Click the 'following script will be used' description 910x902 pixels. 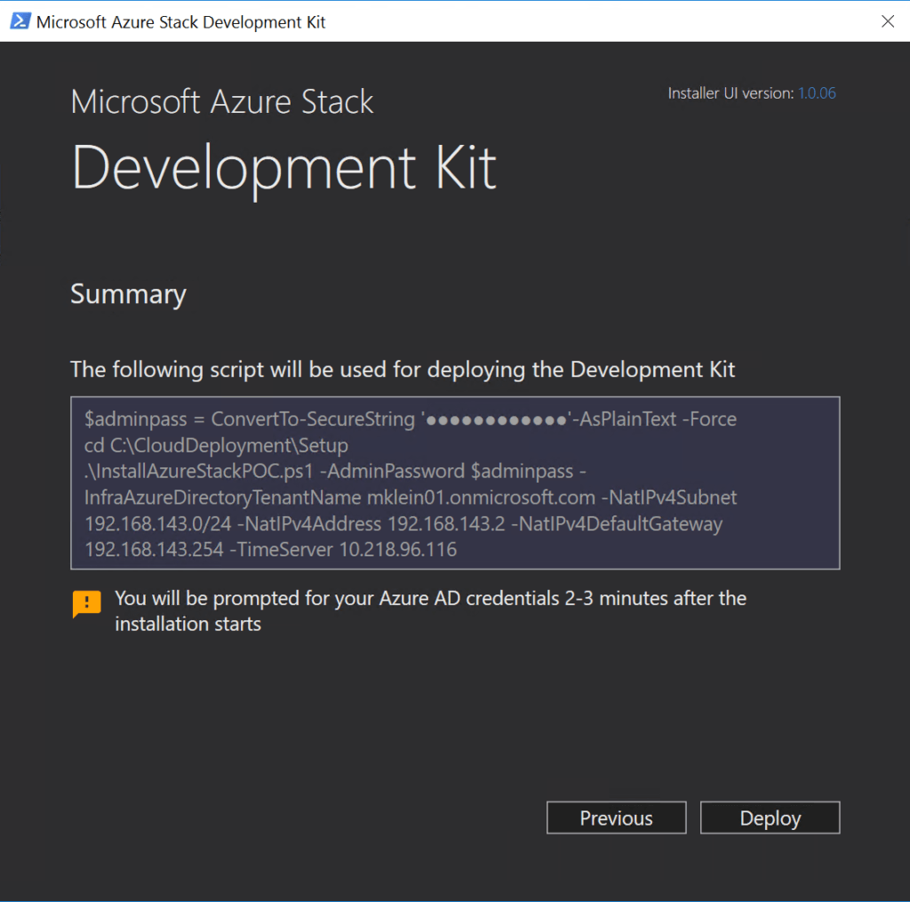pos(403,370)
